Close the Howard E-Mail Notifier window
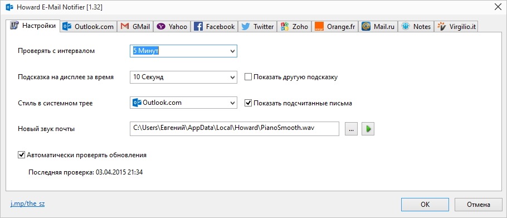The height and width of the screenshot is (218, 507). [x=498, y=7]
